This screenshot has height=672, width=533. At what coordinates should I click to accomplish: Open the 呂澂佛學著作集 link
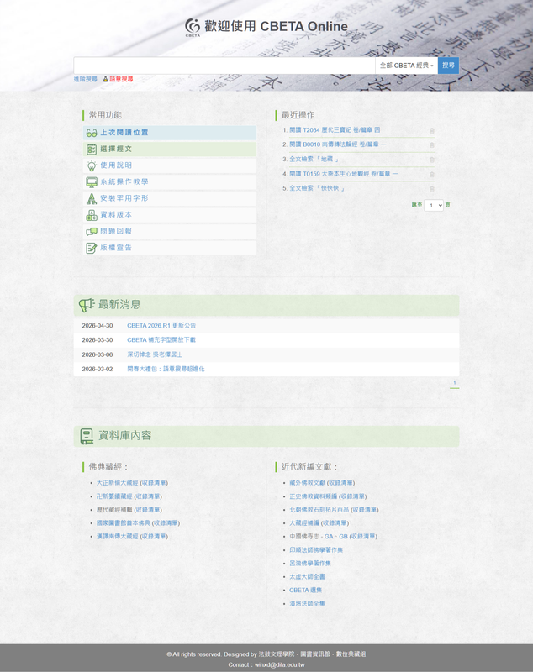(x=310, y=563)
